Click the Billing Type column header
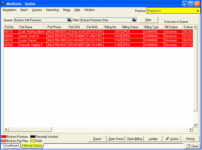The height and width of the screenshot is (150, 202). 154,27
